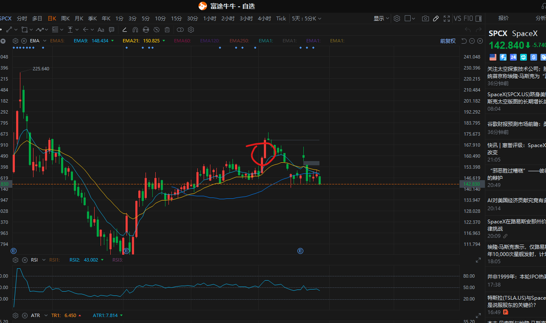
Task: Open the 显示 display dropdown
Action: point(381,19)
